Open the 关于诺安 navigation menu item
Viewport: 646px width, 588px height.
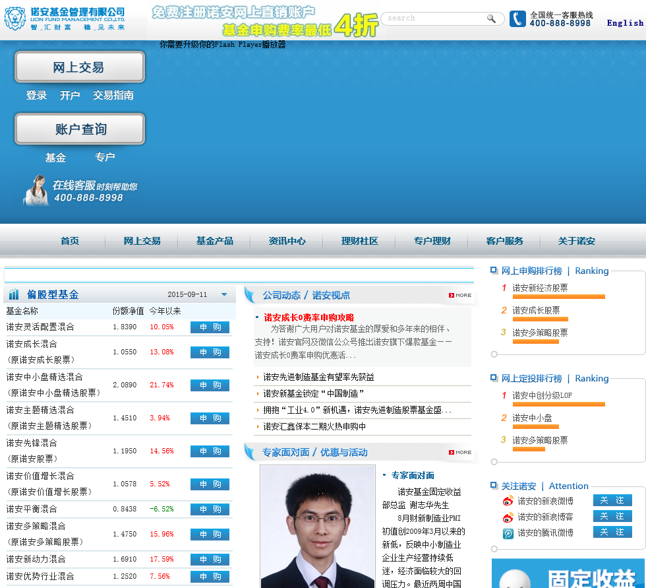[576, 241]
